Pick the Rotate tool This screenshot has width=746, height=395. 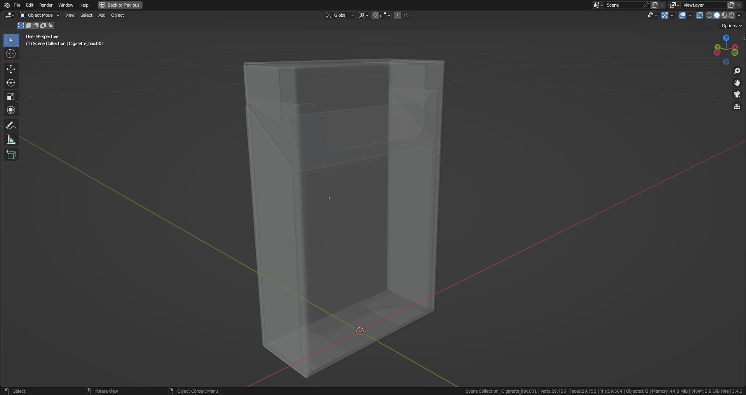11,83
